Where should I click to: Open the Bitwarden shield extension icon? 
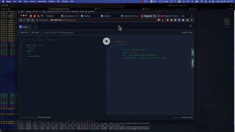click(179, 20)
